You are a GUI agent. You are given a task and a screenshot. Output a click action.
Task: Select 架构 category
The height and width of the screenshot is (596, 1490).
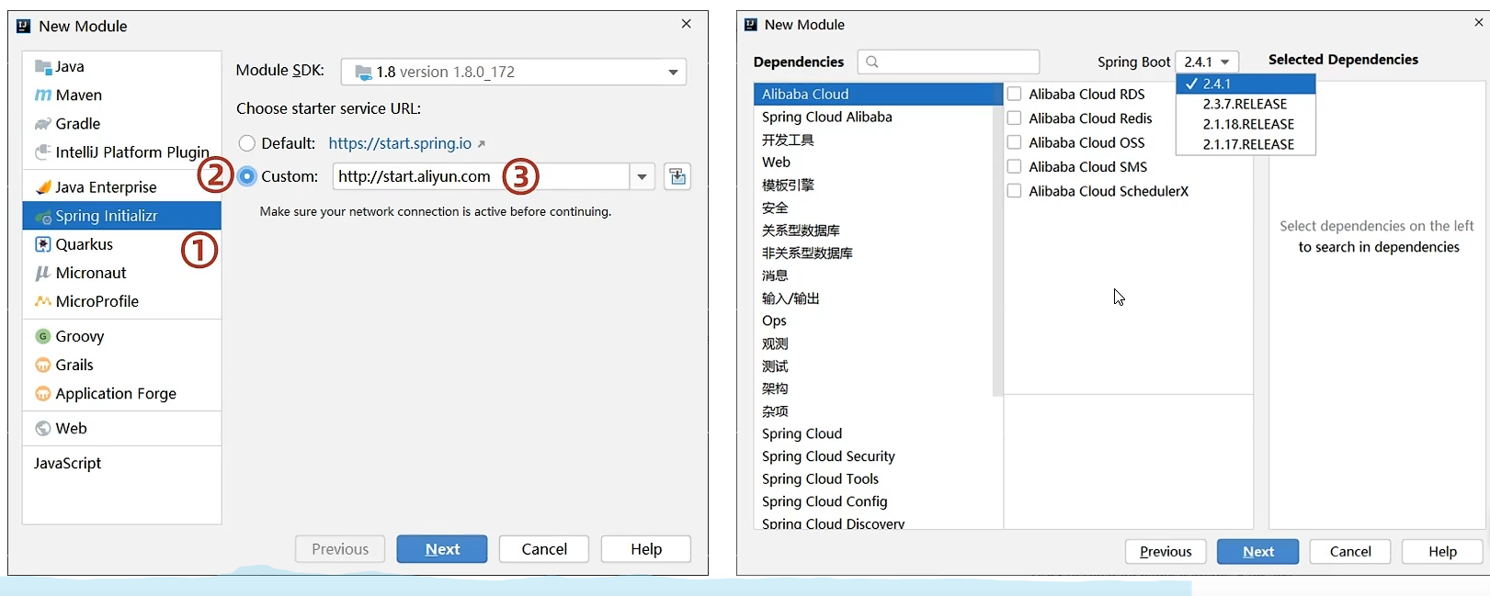tap(873, 388)
